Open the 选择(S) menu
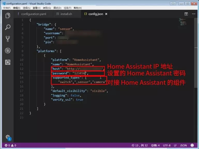The image size is (199, 149). point(27,8)
